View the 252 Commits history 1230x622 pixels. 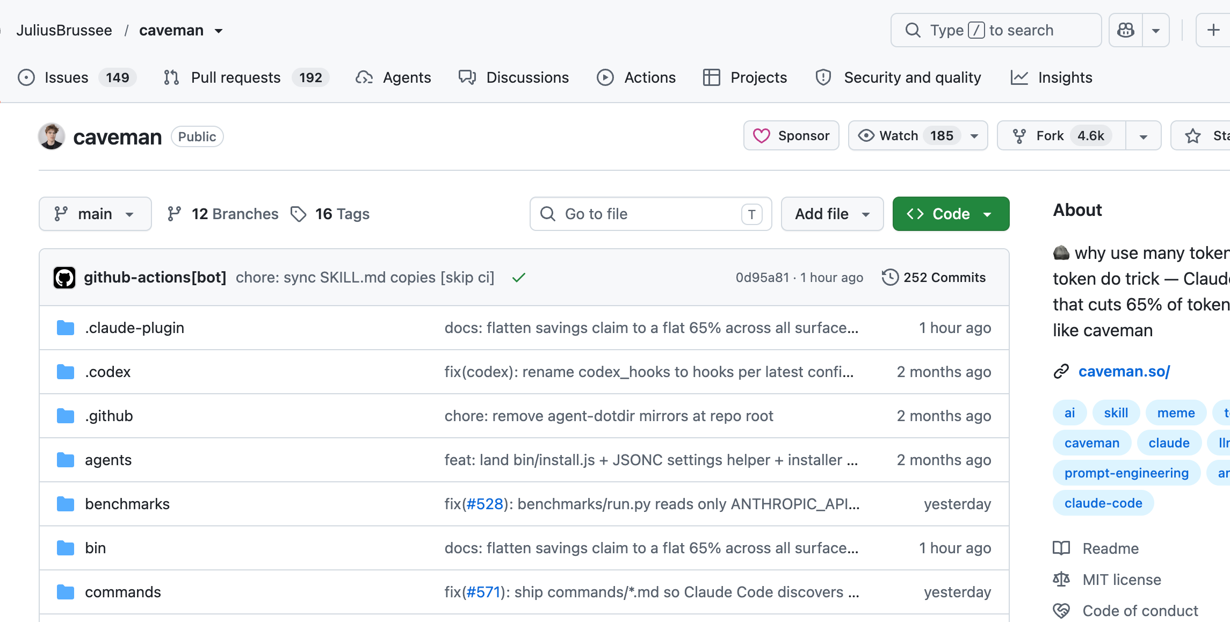pos(934,277)
